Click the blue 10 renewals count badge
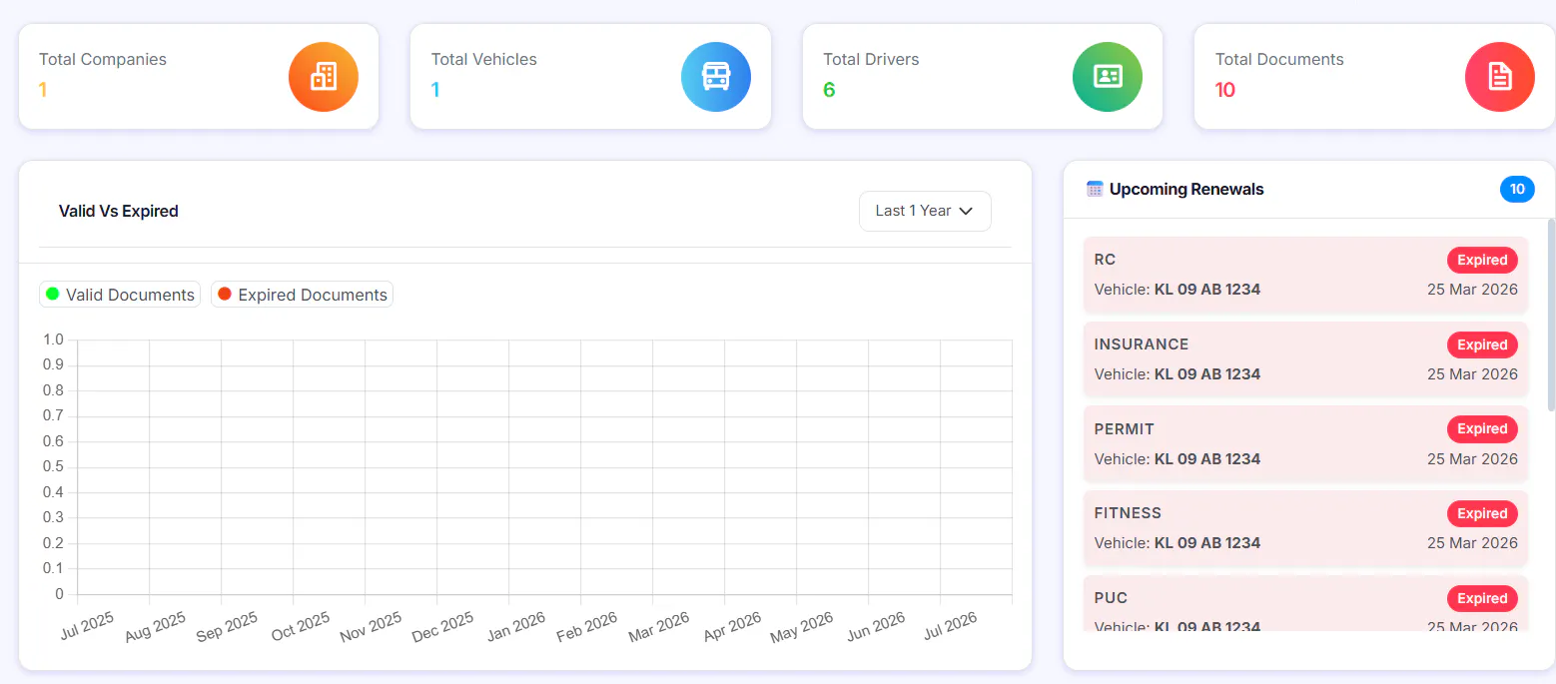 (x=1517, y=189)
